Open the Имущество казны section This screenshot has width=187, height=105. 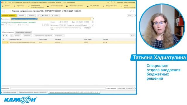[x=112, y=6]
